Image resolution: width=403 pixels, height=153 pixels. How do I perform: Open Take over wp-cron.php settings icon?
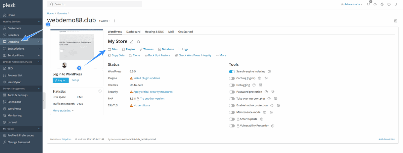(x=275, y=99)
